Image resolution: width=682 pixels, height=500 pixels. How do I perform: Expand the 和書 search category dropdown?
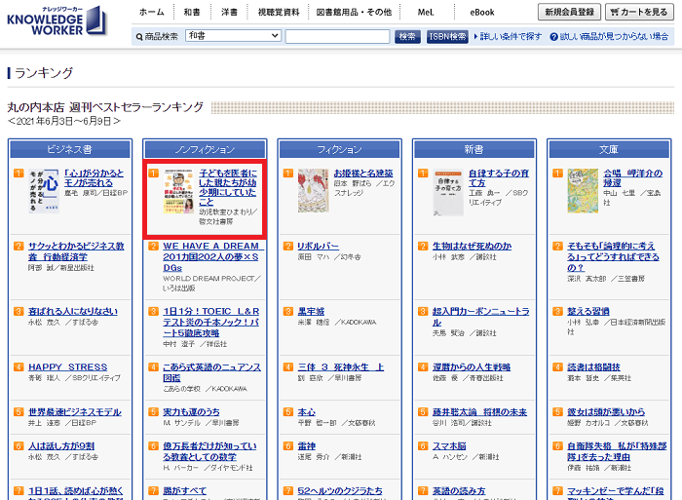coord(233,36)
